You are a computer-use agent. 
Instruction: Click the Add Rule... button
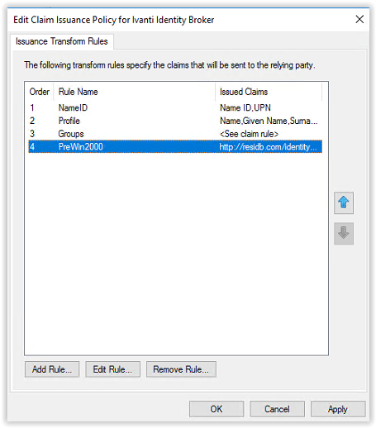52,369
